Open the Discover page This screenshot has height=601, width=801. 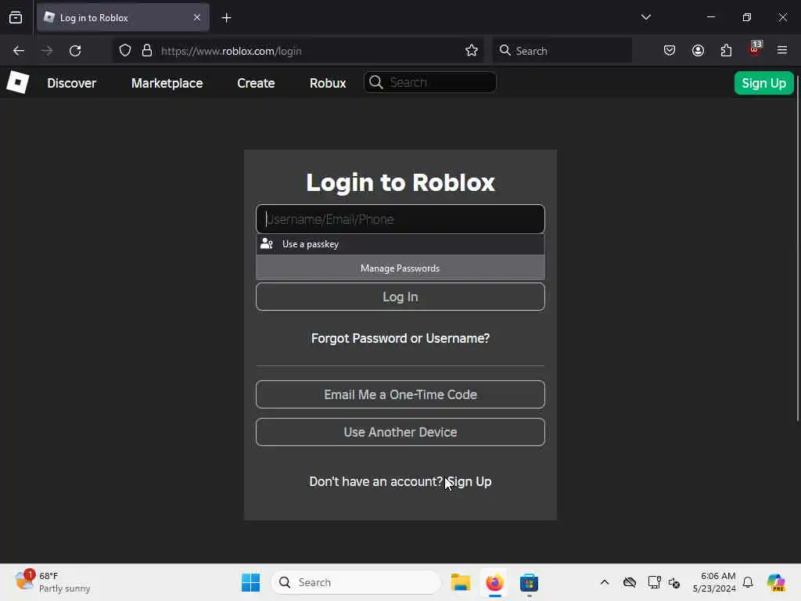[x=71, y=83]
